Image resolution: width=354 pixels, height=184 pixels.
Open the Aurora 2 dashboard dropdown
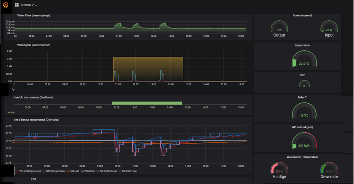tap(28, 5)
